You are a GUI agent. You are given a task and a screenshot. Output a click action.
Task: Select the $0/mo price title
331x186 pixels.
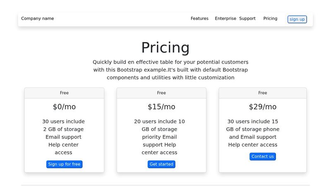(x=64, y=107)
